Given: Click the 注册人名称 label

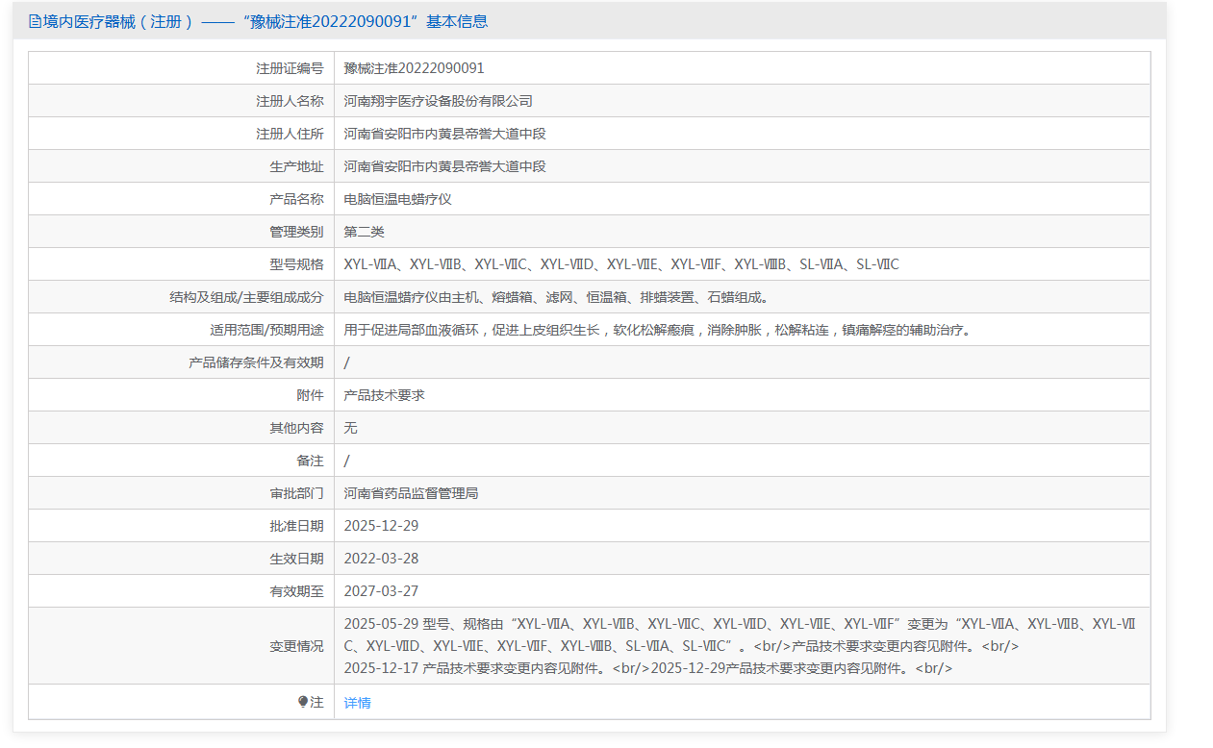Looking at the screenshot, I should 290,101.
